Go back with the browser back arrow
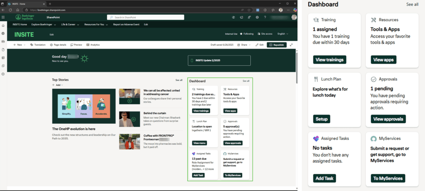Image resolution: width=425 pixels, height=191 pixels. tap(3, 10)
